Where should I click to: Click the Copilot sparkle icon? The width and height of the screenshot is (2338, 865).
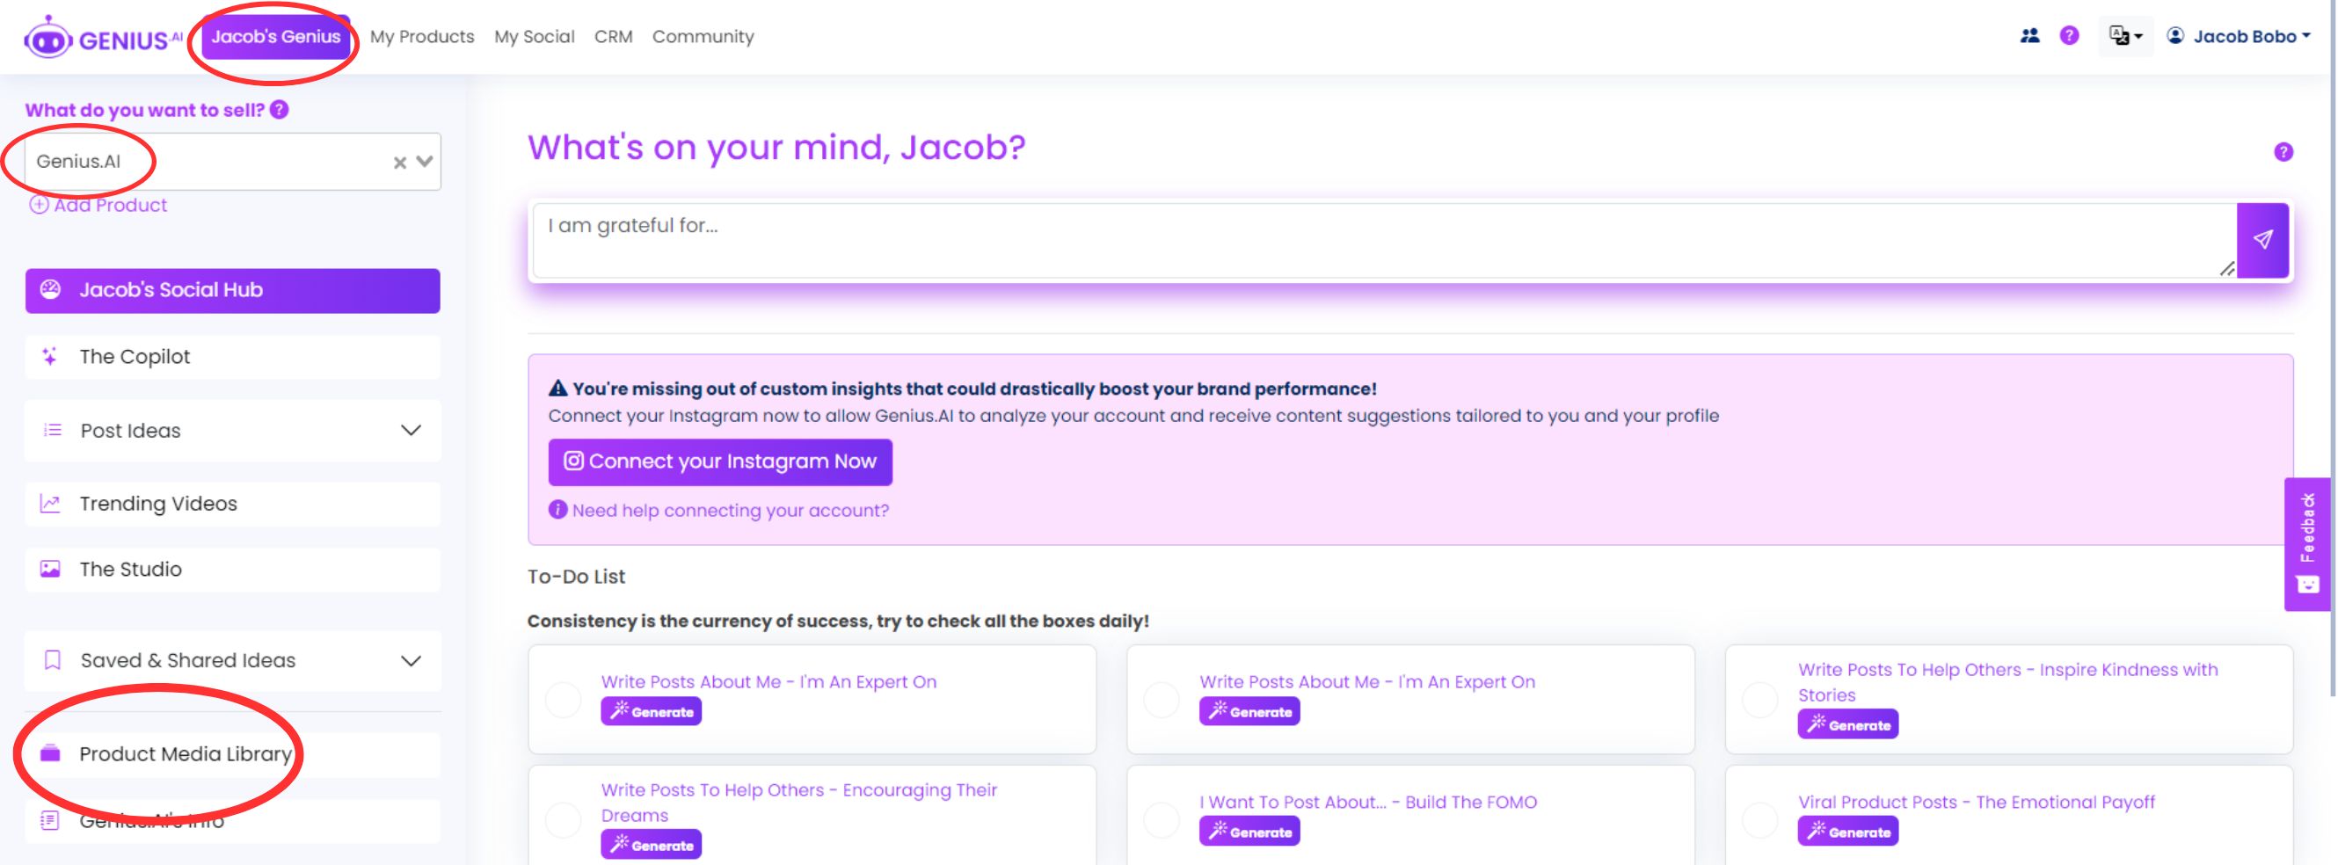click(50, 357)
